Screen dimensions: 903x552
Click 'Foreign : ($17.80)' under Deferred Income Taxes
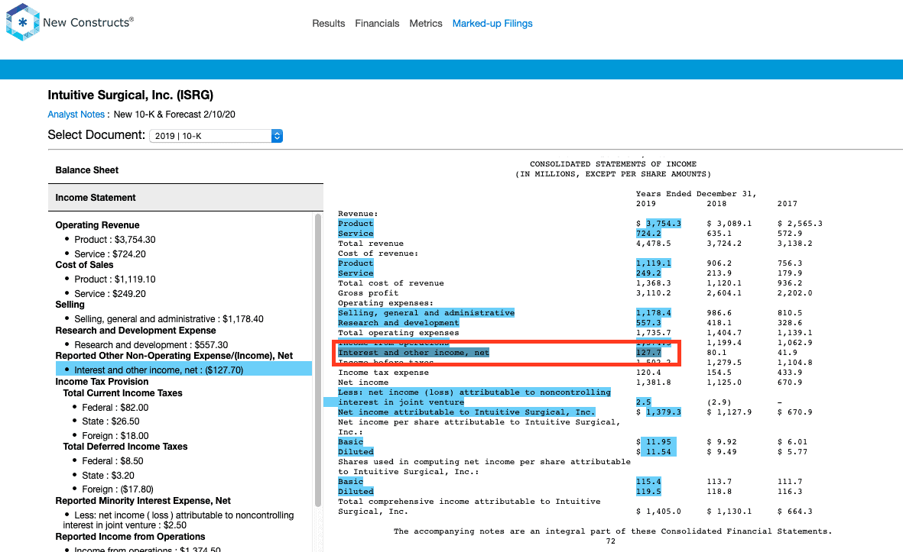pos(118,489)
